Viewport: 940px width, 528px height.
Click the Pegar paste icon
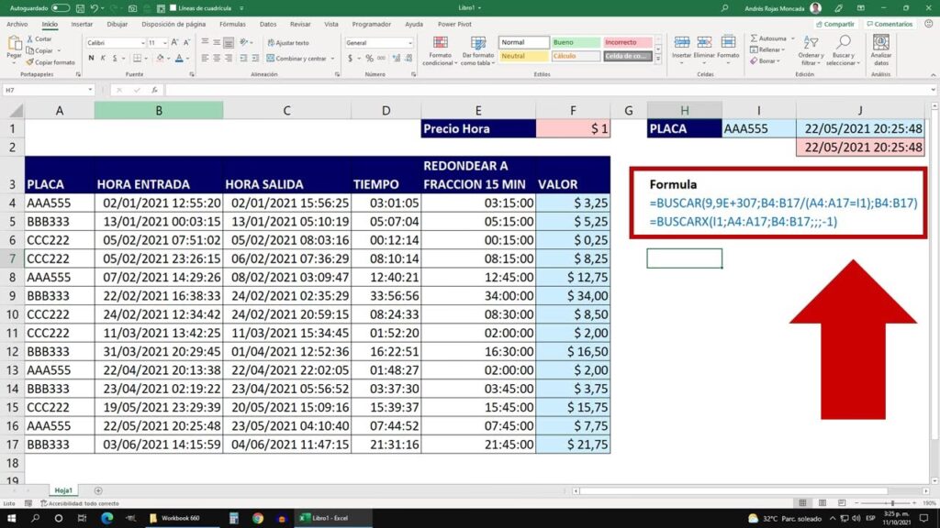tap(14, 47)
